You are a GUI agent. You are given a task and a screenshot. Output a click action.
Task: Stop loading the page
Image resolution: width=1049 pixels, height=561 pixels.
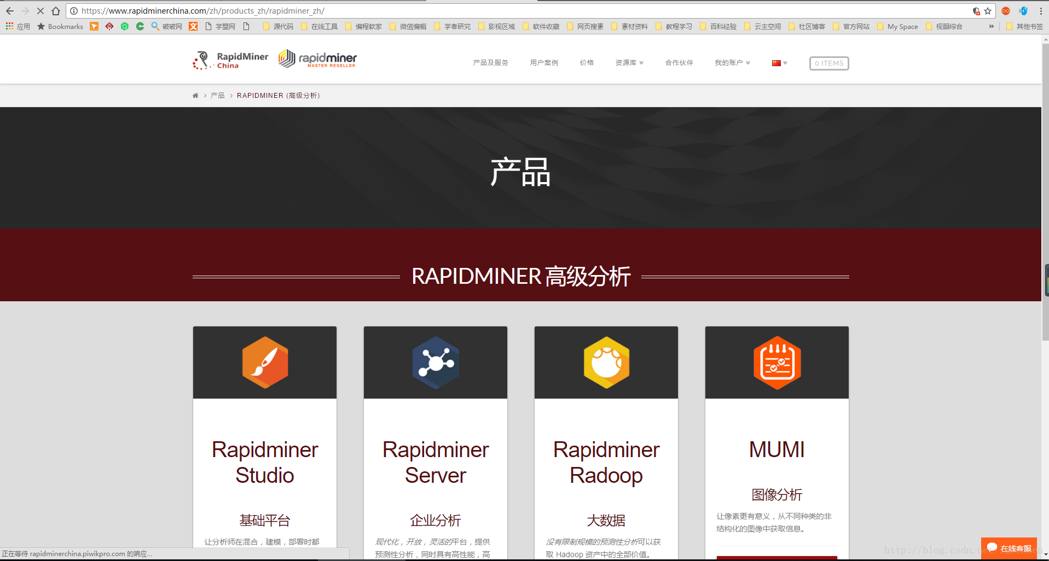(x=40, y=11)
